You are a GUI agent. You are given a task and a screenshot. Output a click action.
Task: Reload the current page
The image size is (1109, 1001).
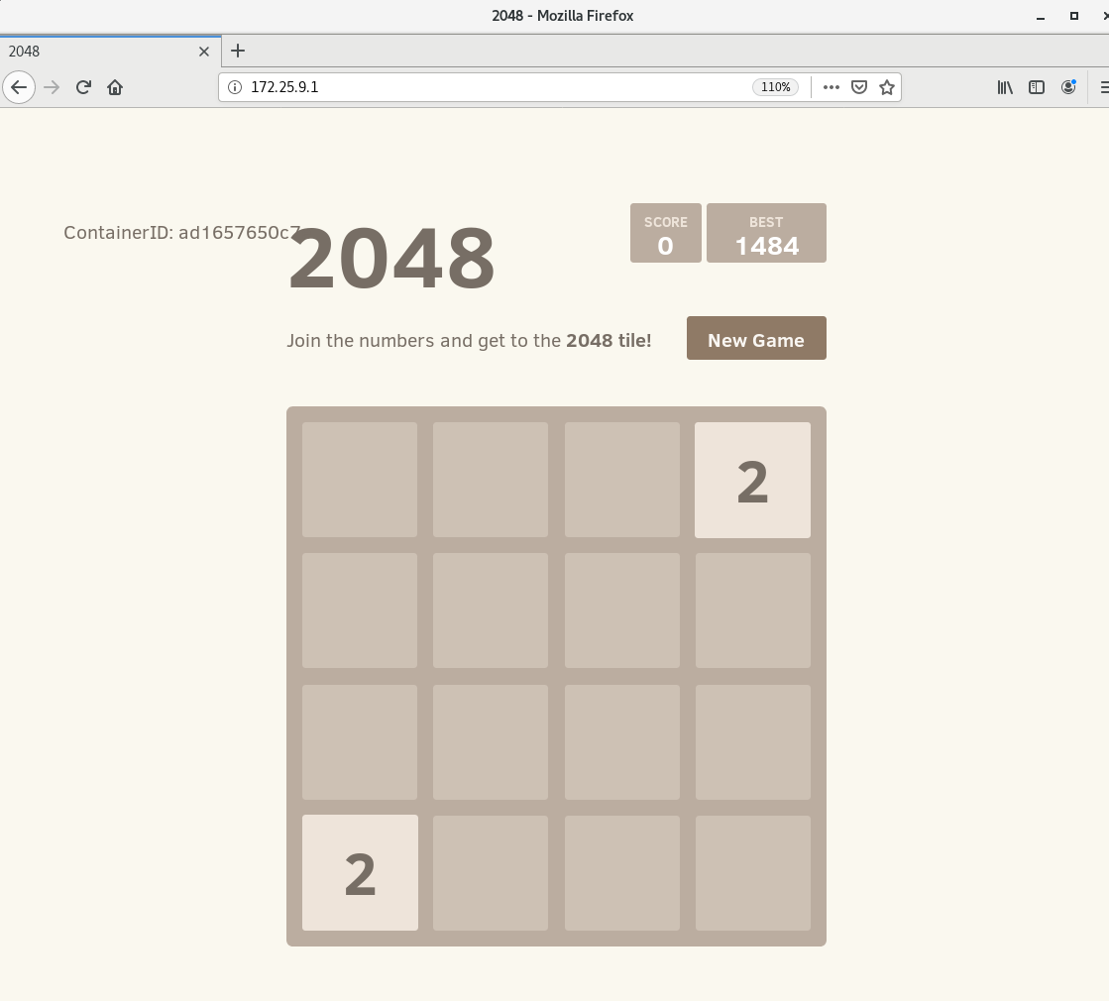click(83, 87)
